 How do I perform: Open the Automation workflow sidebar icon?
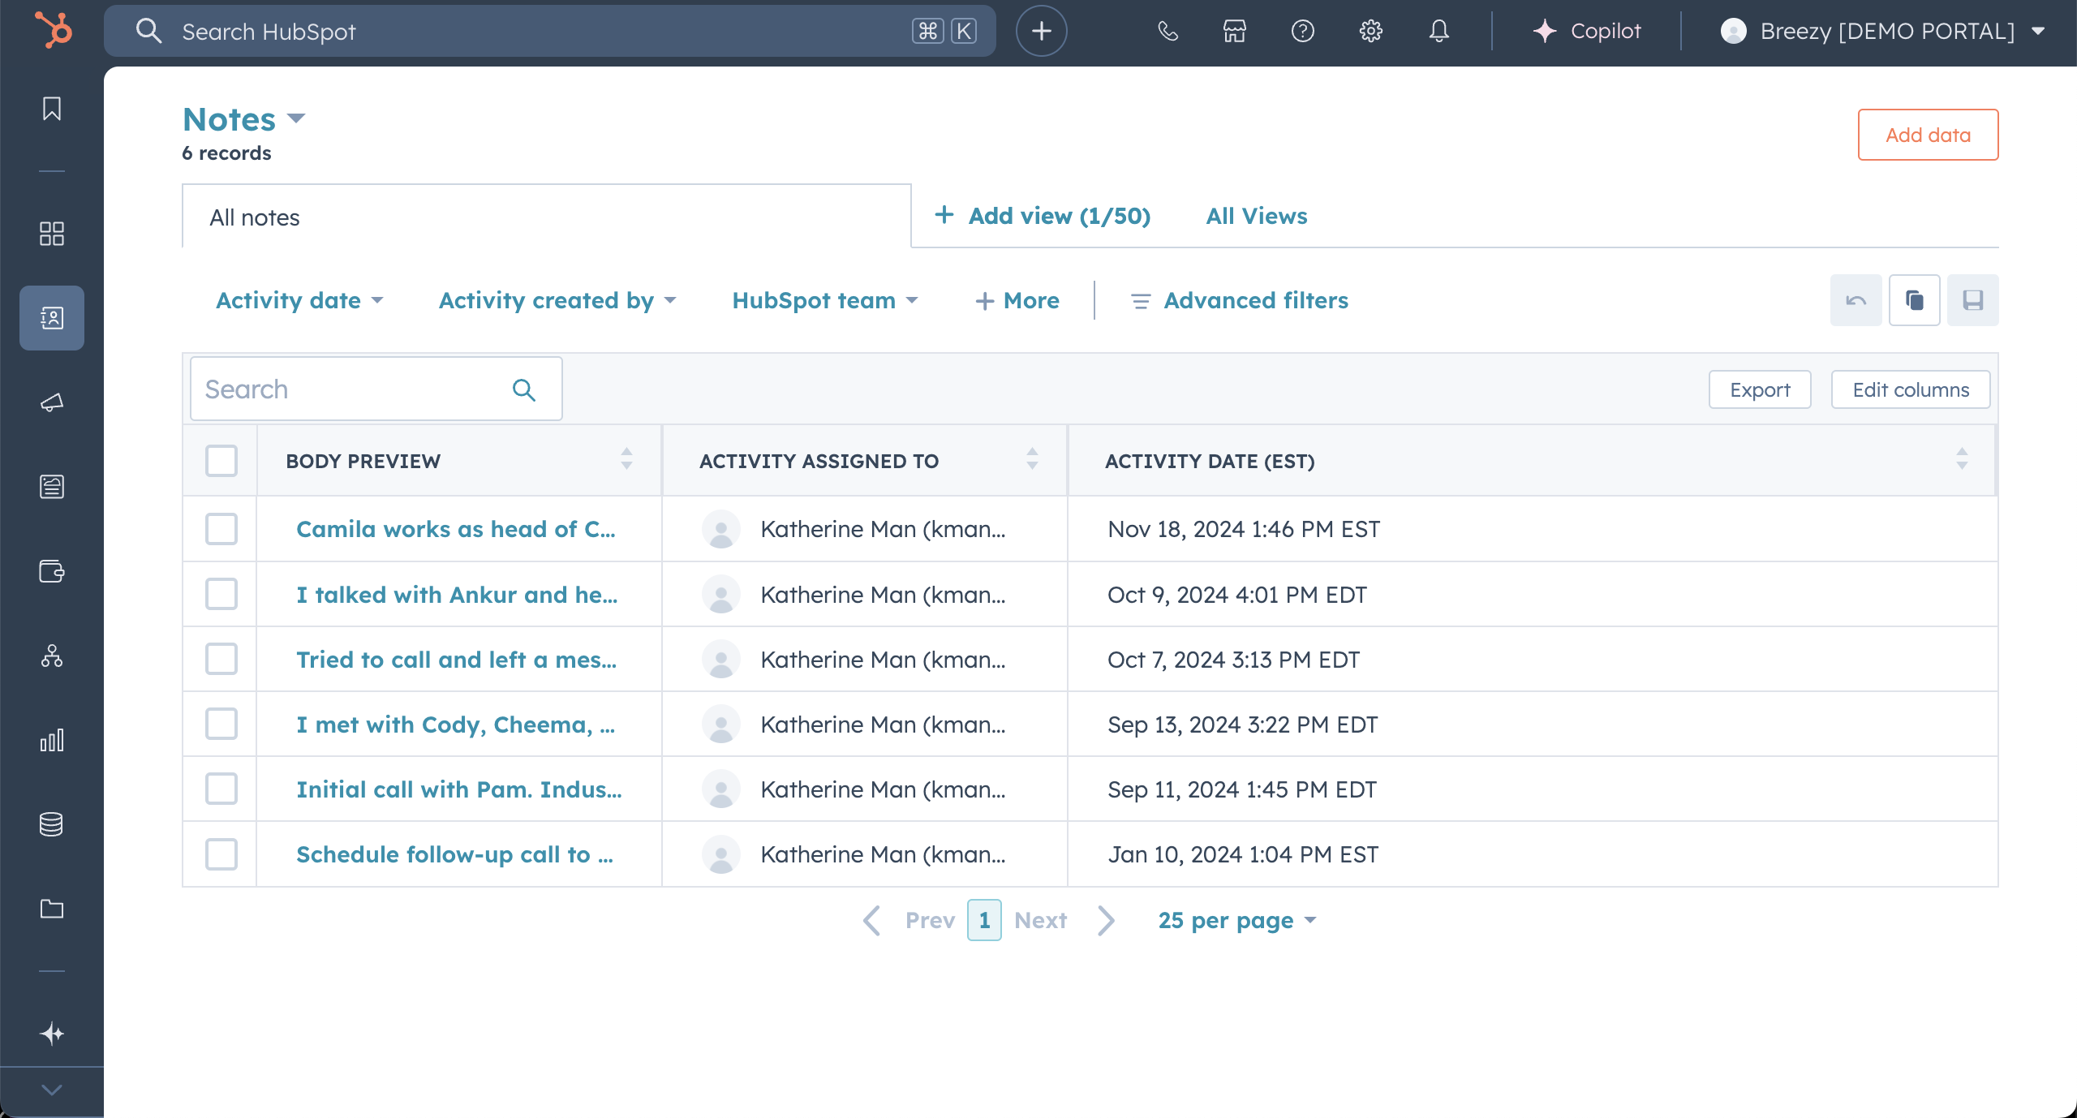52,656
